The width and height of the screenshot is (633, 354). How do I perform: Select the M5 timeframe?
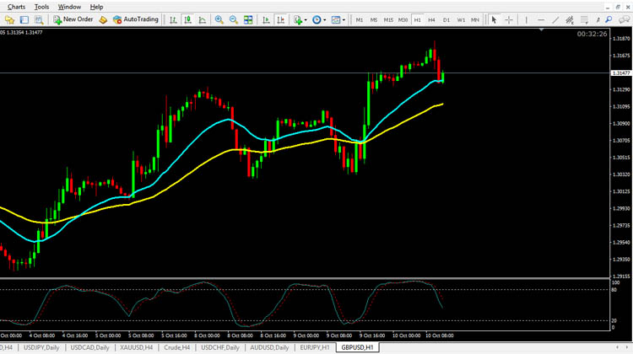(374, 19)
